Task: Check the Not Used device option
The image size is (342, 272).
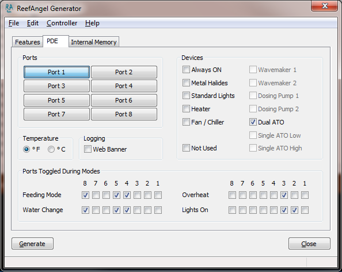Action: (x=186, y=148)
